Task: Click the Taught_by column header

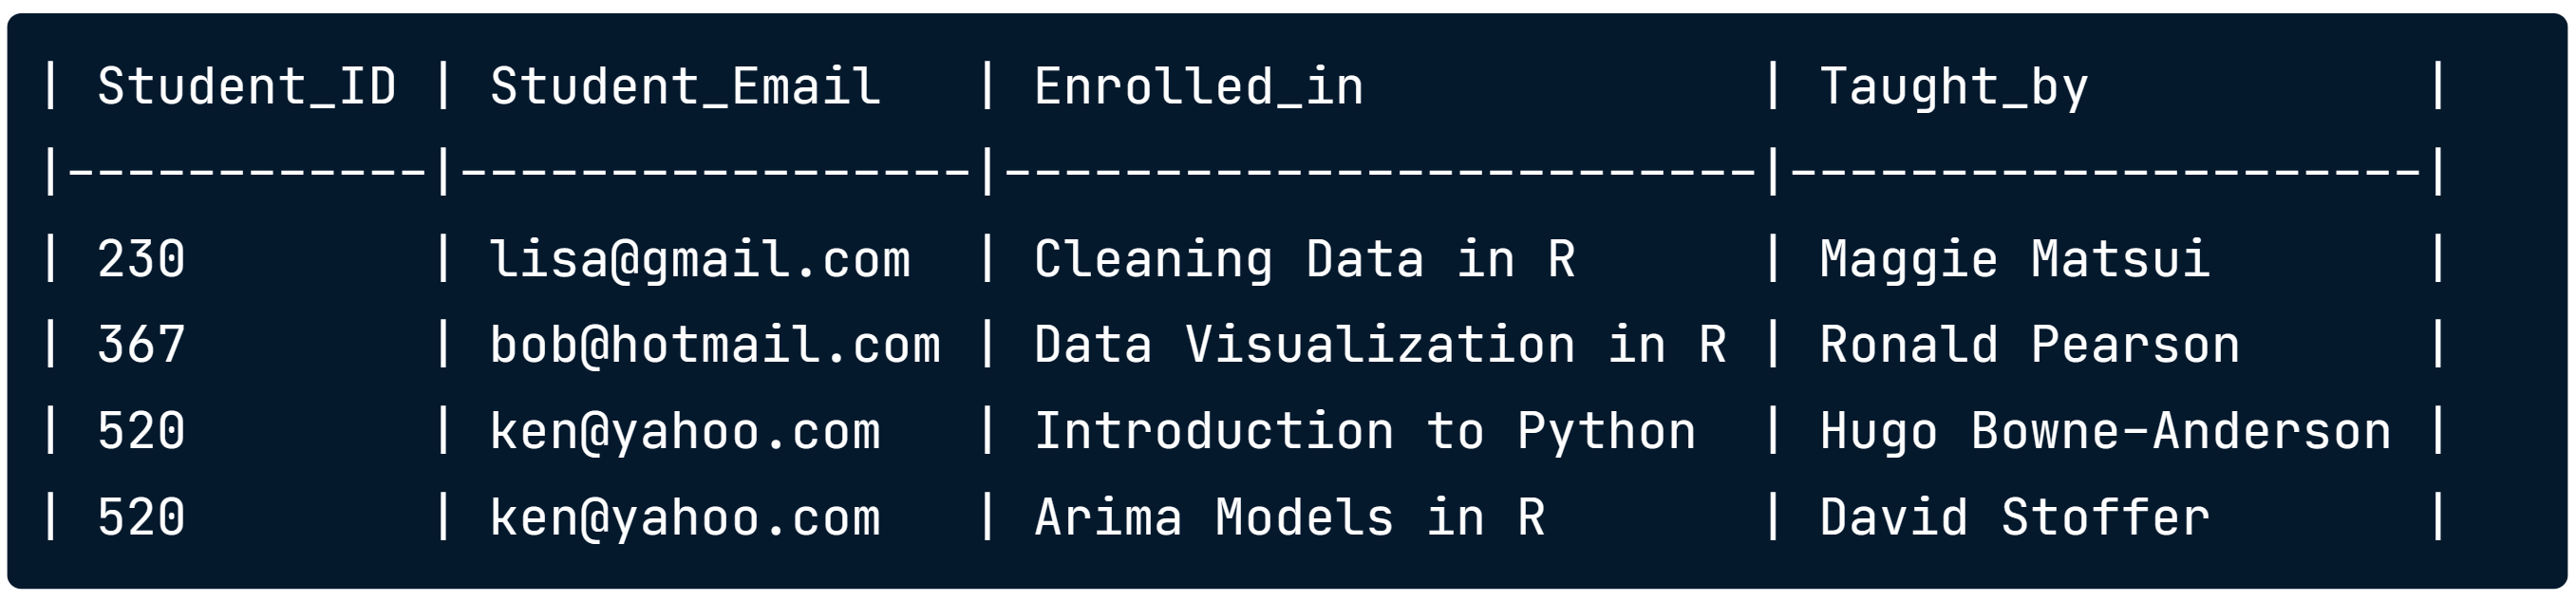Action: (1953, 88)
